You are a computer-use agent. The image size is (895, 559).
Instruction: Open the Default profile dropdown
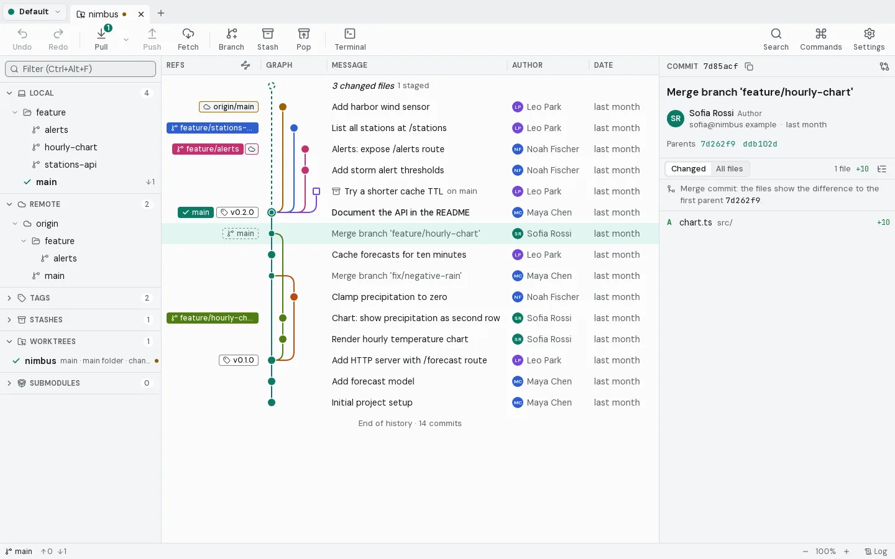coord(34,12)
